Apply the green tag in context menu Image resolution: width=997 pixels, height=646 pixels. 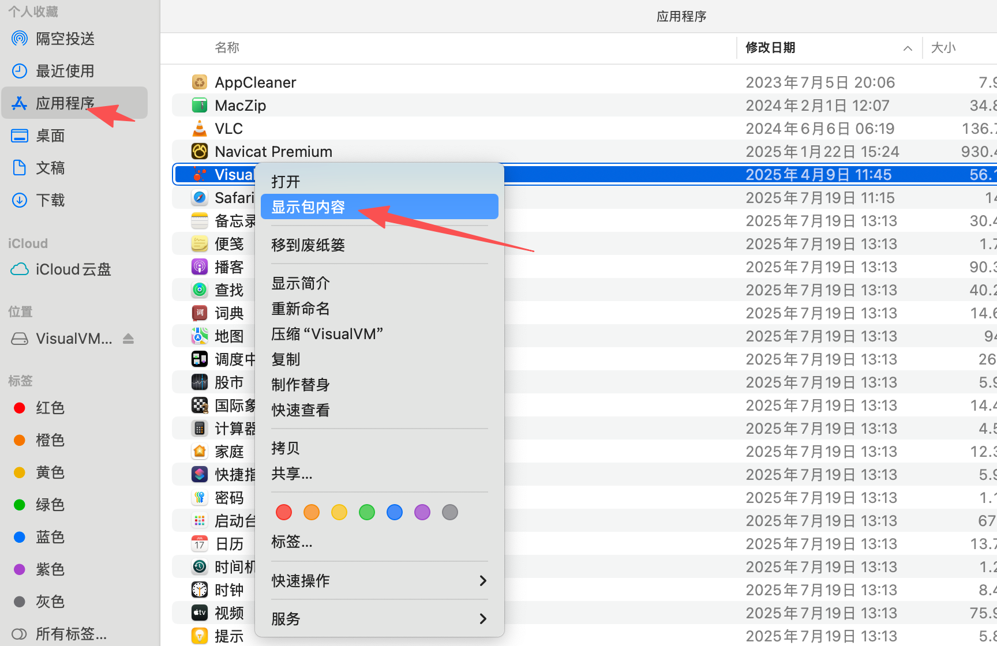tap(367, 512)
